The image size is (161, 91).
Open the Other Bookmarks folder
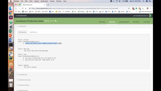(145, 12)
